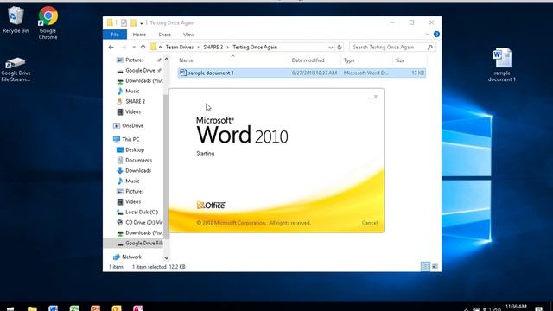Screen dimensions: 553x311
Task: Go up one folder level
Action: coord(143,47)
